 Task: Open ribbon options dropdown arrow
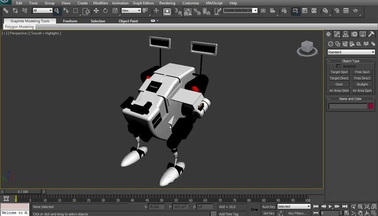click(158, 21)
